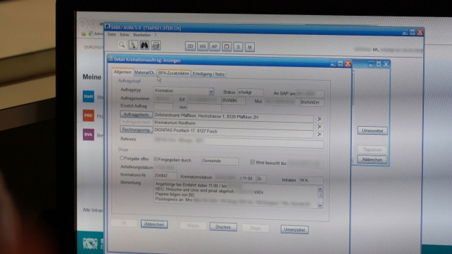Open the binoculars find tool
Screen dimensions: 452x254
pos(144,45)
